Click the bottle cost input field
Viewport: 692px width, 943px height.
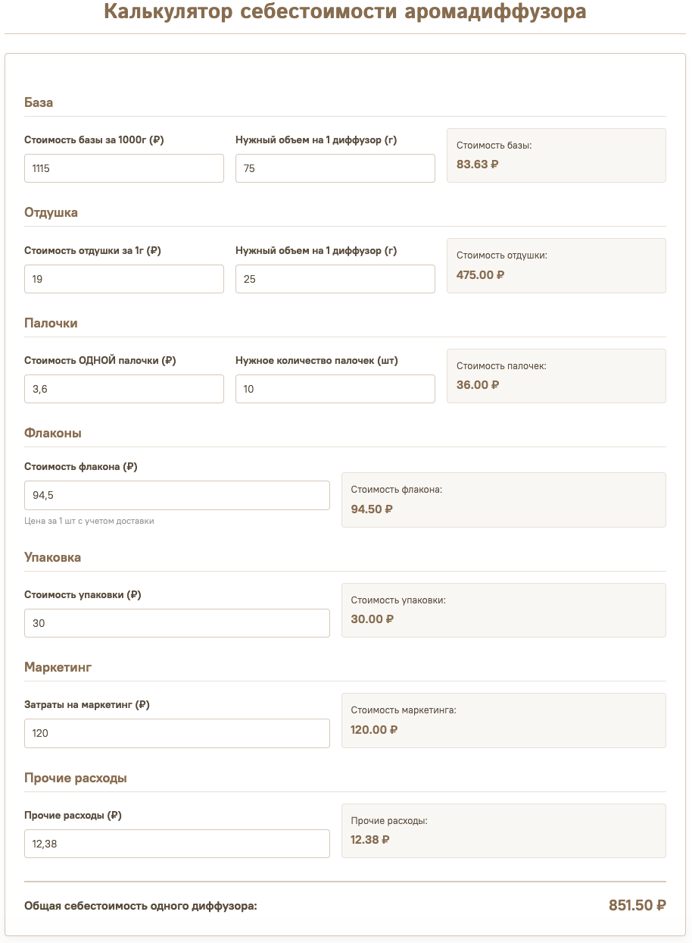click(177, 495)
